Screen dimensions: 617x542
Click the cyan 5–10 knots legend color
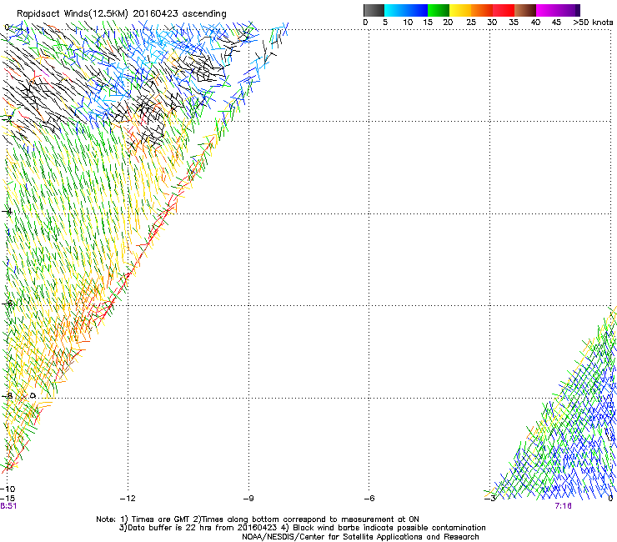tap(395, 10)
